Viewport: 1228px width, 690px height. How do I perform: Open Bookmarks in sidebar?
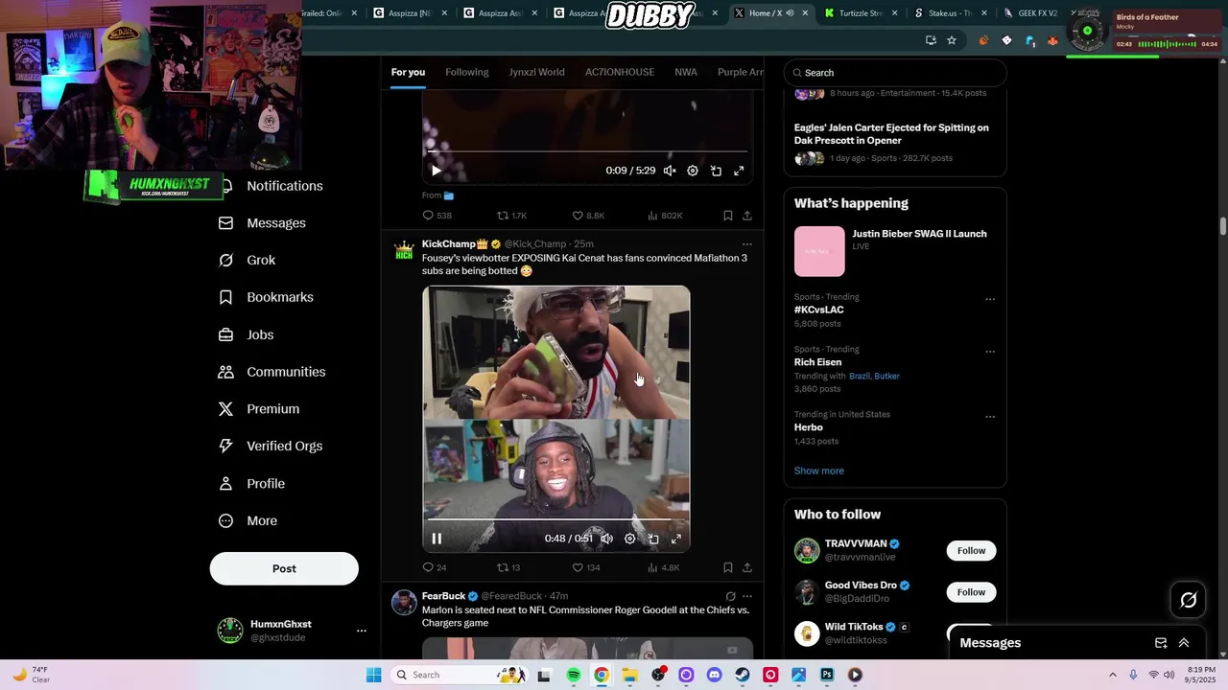click(266, 297)
